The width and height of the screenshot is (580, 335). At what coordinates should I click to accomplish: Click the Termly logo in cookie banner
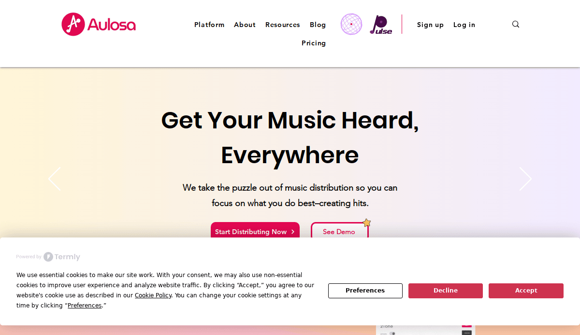point(62,257)
